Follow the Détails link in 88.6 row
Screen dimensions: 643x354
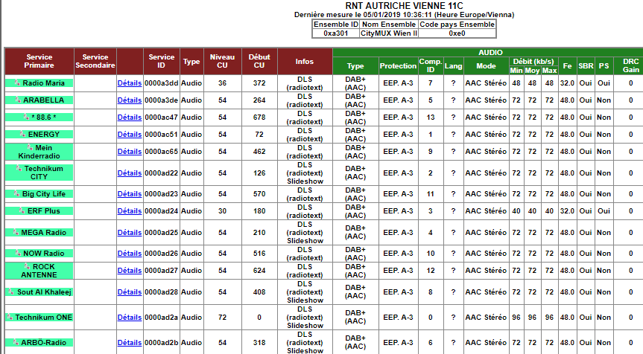[130, 118]
